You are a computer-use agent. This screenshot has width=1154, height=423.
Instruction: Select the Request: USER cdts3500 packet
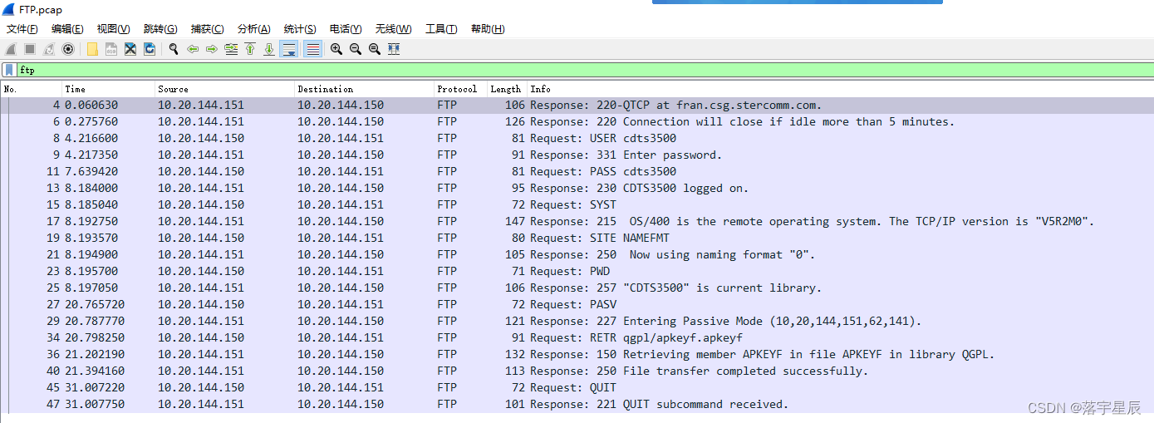[x=577, y=139]
